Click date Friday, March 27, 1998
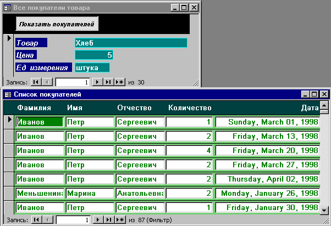This screenshot has height=226, width=331. [267, 165]
